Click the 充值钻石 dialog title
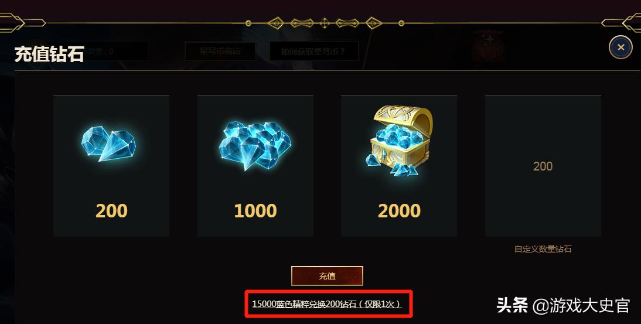Viewport: 641px width, 324px height. point(49,54)
